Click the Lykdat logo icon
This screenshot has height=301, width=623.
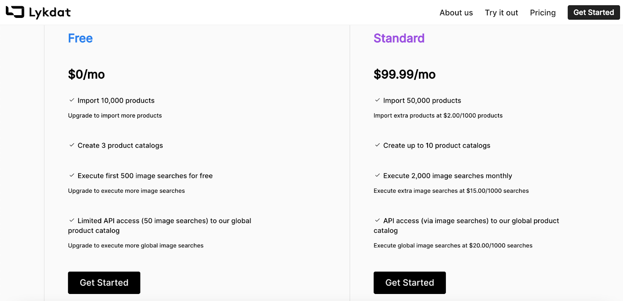click(15, 12)
